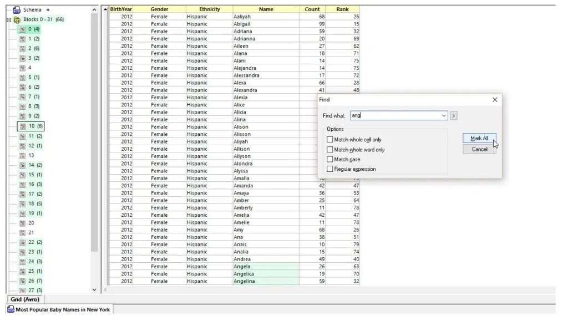Toggle the Match case checkbox
Image resolution: width=568 pixels, height=316 pixels.
tap(330, 160)
